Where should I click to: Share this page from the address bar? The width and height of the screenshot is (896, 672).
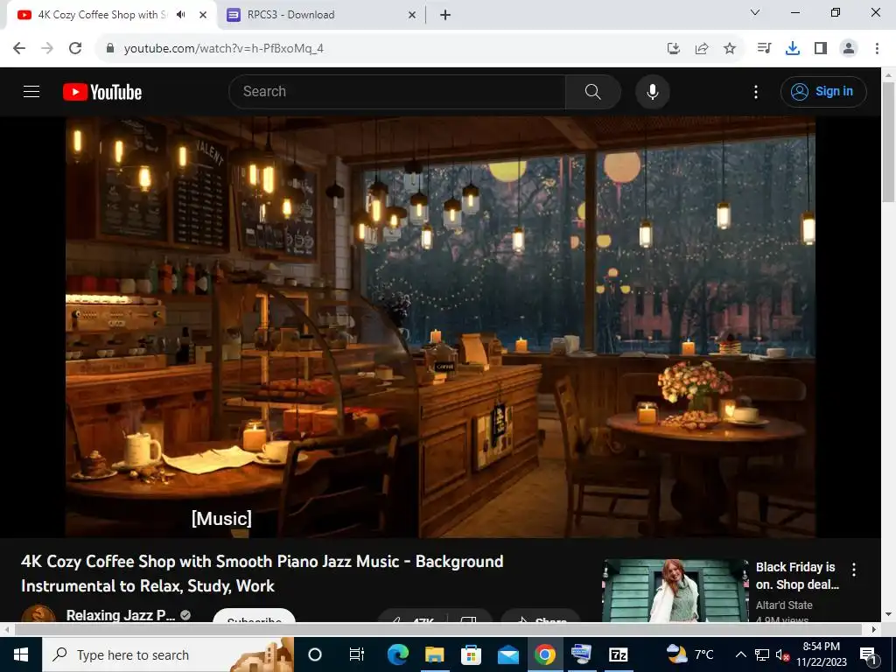click(702, 49)
